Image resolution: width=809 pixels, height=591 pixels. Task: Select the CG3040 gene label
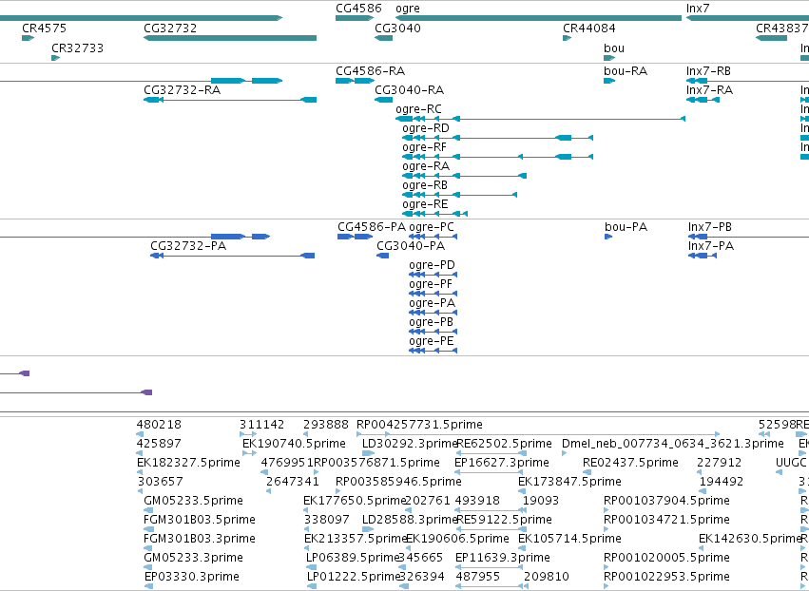pyautogui.click(x=397, y=29)
